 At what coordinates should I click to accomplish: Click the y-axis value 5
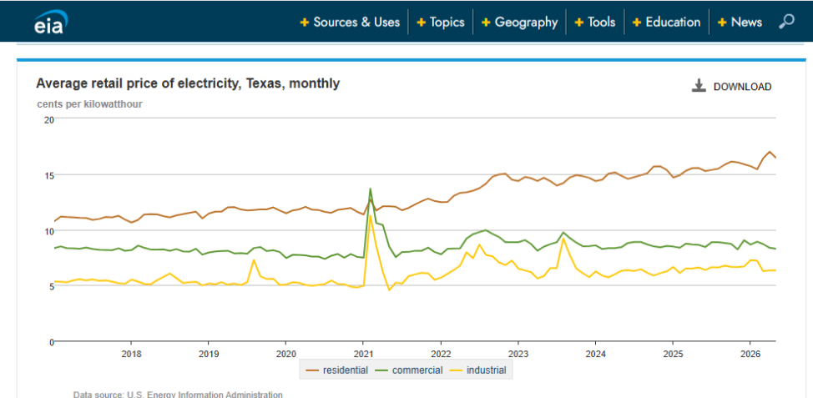pyautogui.click(x=51, y=286)
